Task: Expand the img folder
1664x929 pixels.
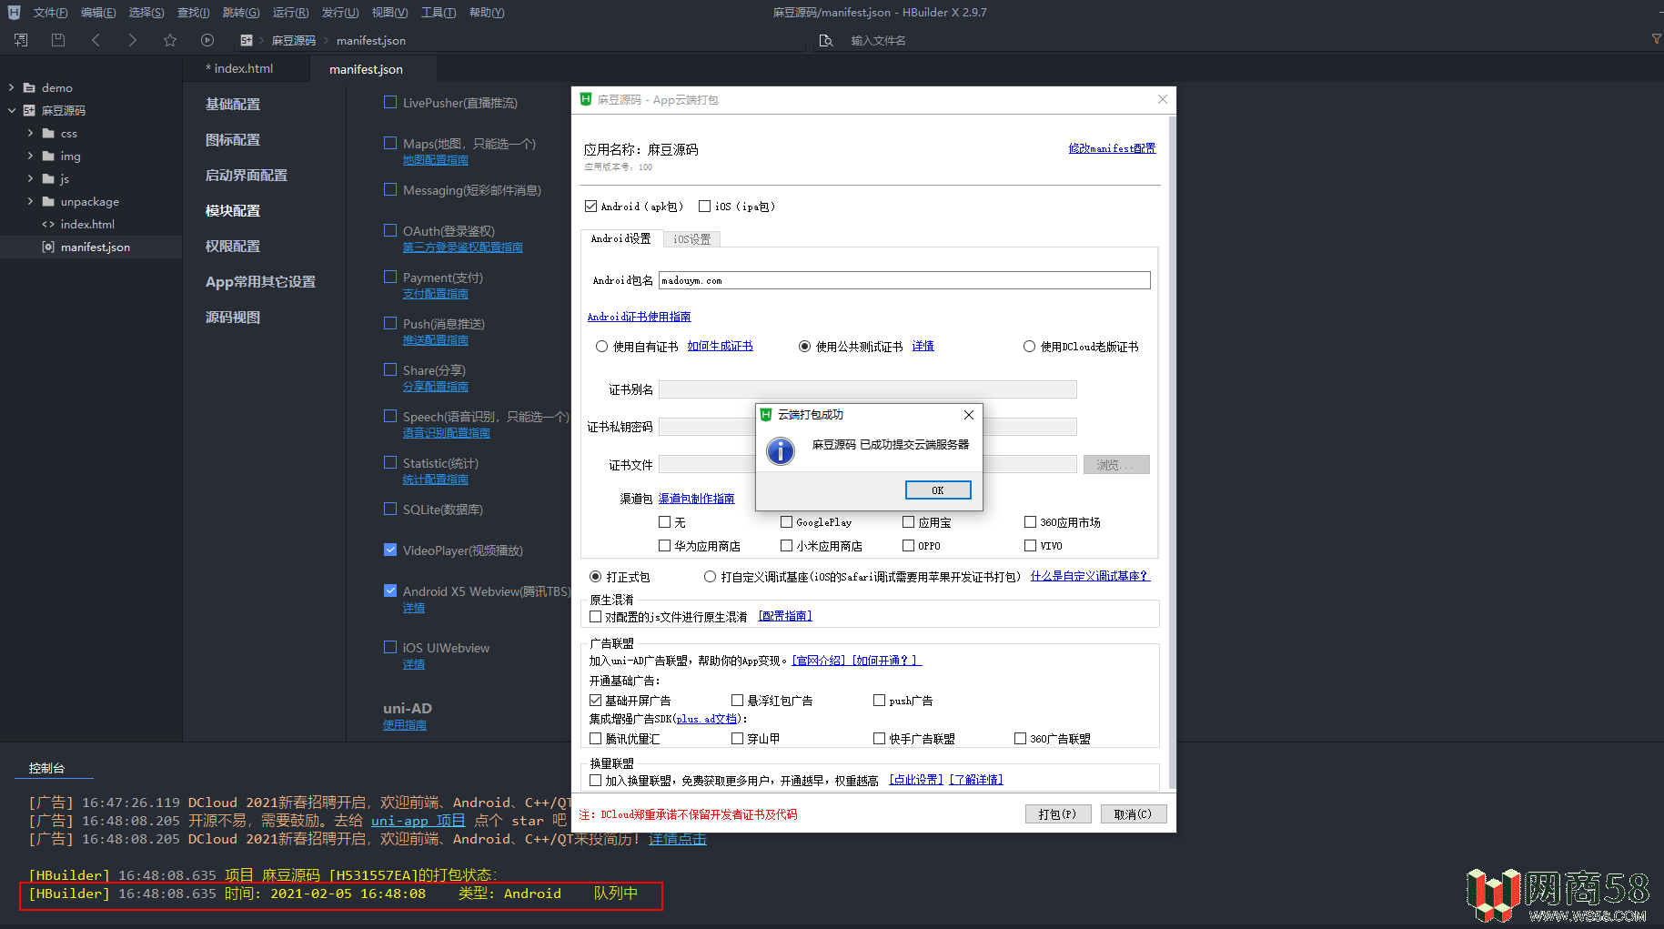Action: [30, 156]
